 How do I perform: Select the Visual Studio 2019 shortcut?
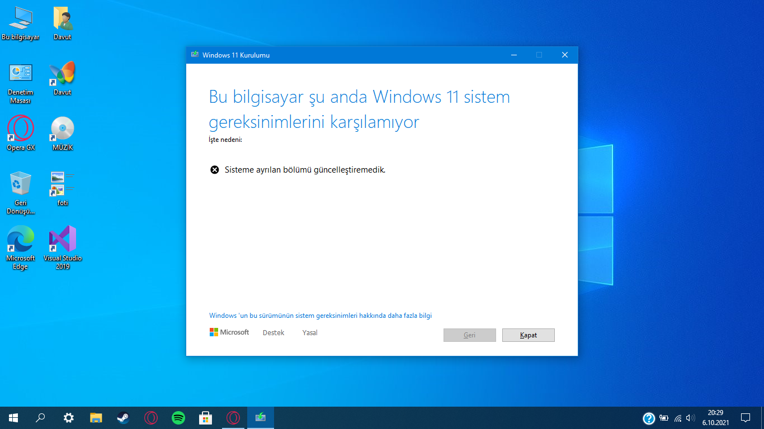coord(63,249)
